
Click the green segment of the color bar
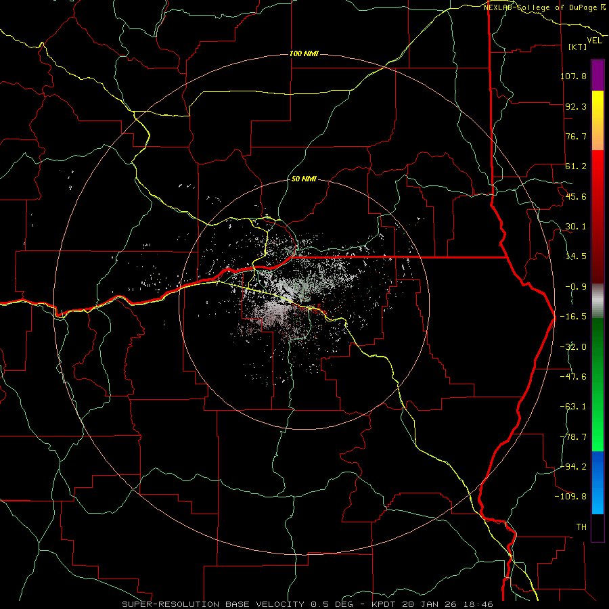[597, 385]
